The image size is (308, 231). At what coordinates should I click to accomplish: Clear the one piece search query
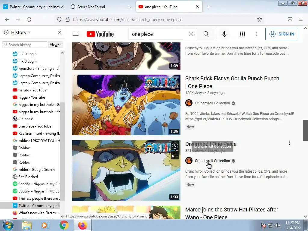(191, 34)
